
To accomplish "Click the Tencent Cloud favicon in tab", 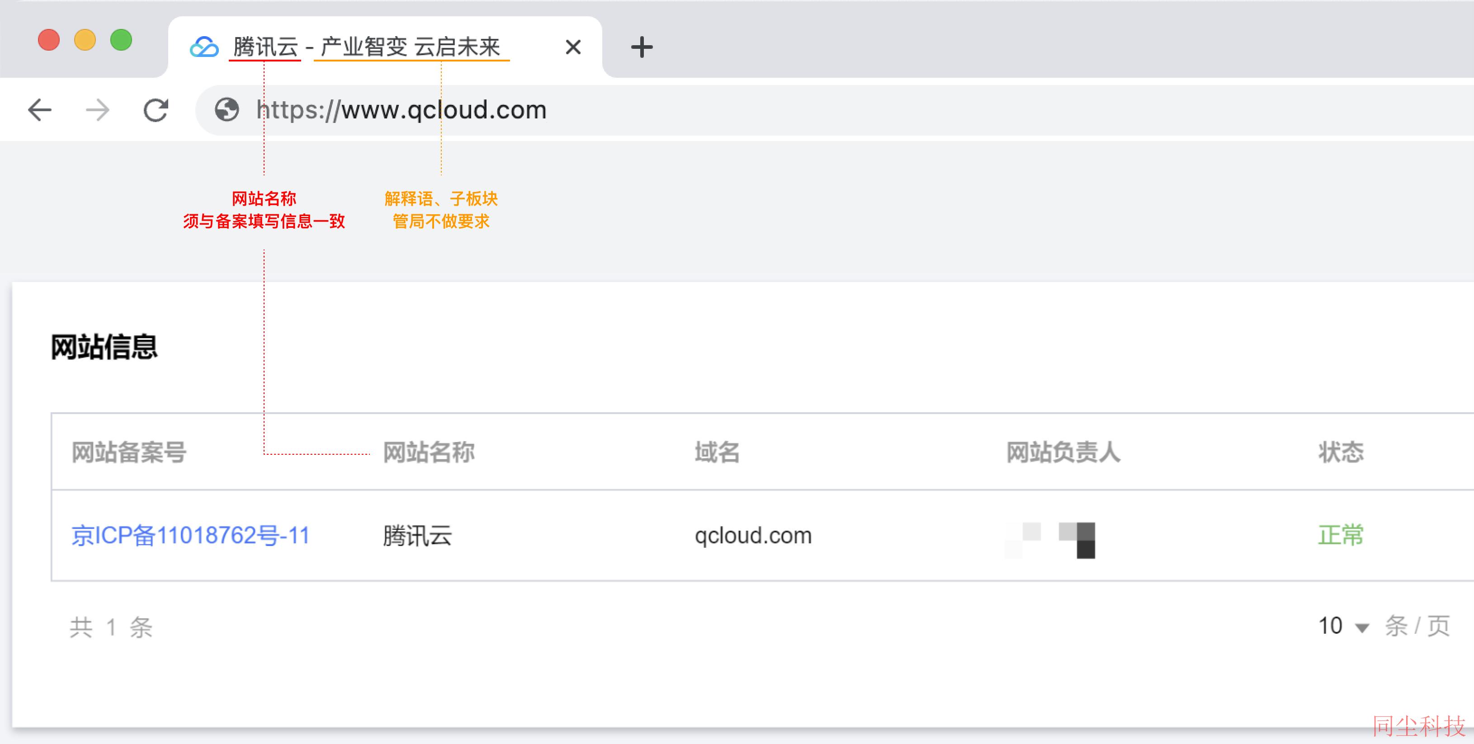I will pyautogui.click(x=204, y=47).
